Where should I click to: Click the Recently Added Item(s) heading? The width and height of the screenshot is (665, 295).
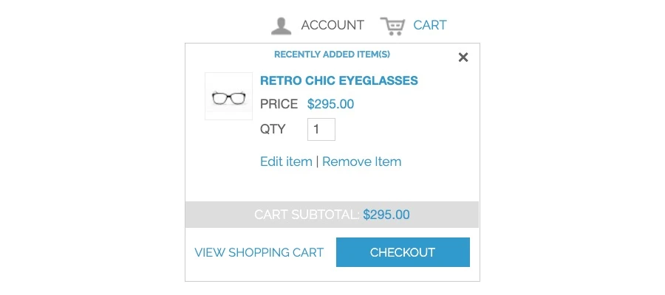332,55
